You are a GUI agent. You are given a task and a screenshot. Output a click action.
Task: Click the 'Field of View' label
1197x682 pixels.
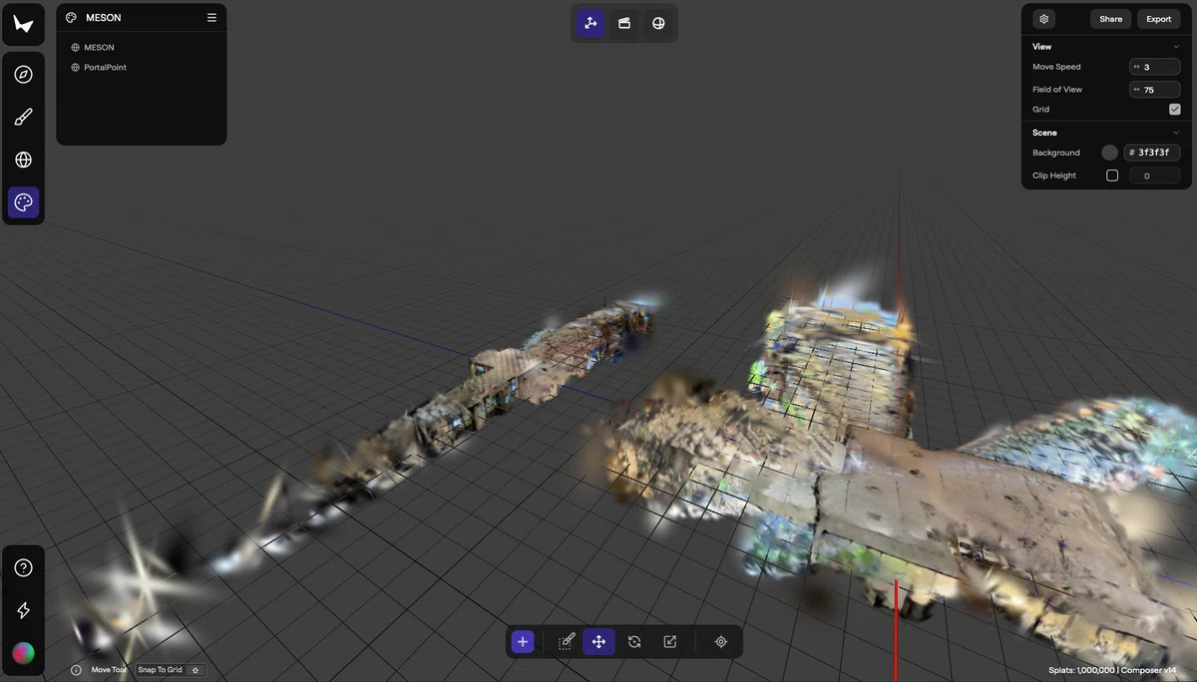(1057, 90)
